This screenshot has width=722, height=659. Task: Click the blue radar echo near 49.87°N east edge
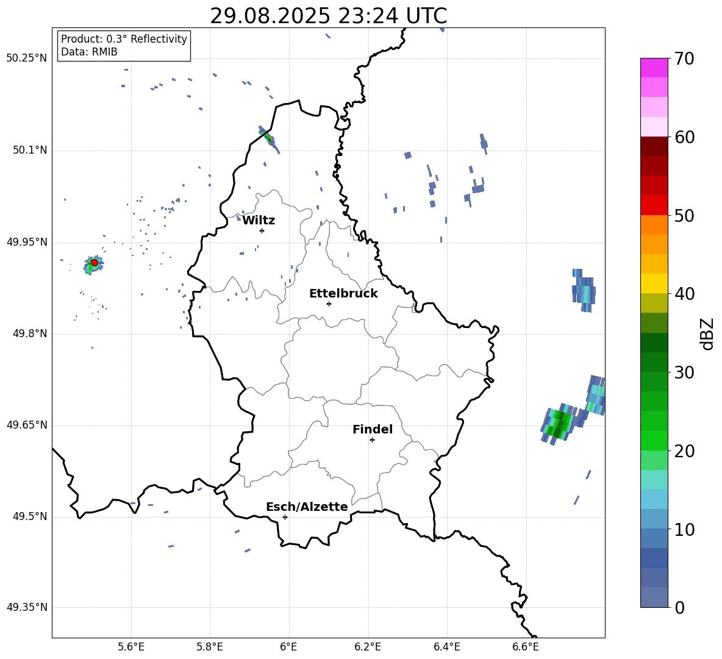click(x=584, y=290)
